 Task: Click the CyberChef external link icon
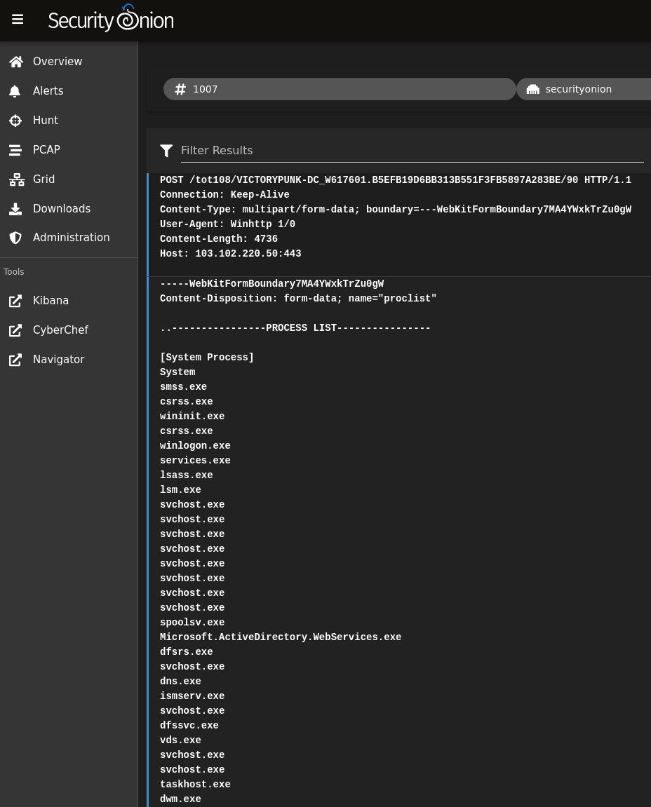[15, 330]
